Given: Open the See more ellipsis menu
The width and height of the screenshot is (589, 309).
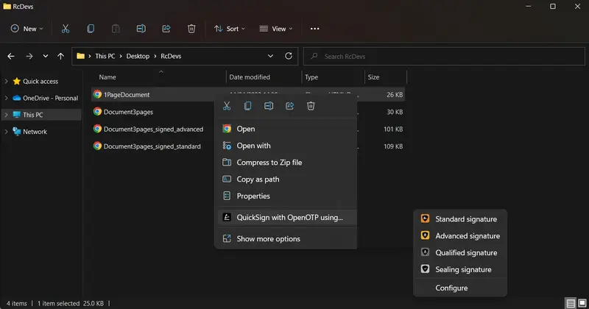Looking at the screenshot, I should [315, 29].
